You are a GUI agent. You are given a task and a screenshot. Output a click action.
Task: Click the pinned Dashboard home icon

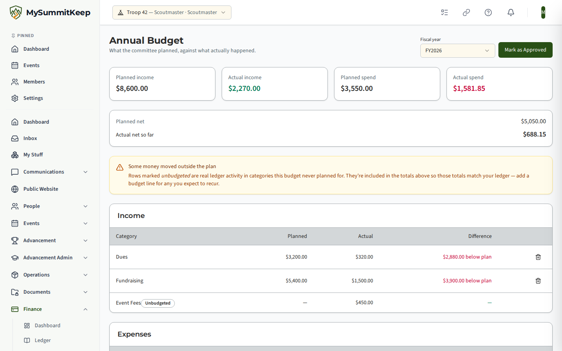pyautogui.click(x=15, y=49)
